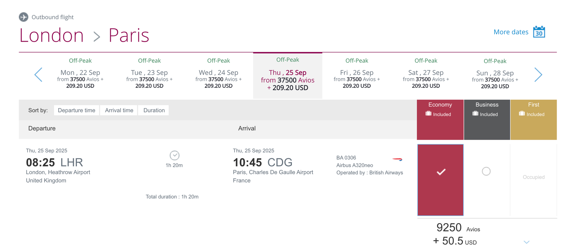The image size is (579, 249).
Task: Select the Sun, 28 Sep date tab
Action: coord(495,73)
